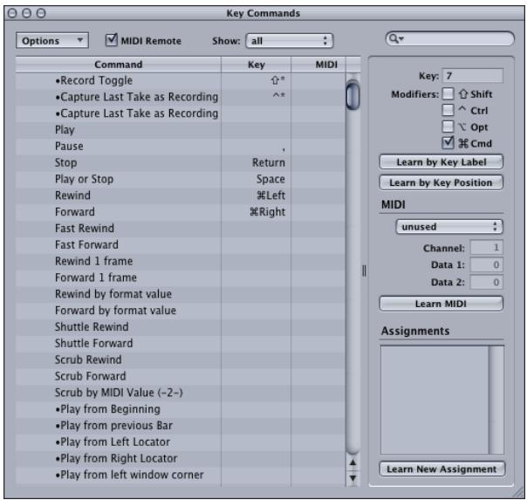Select the Rewind 1 frame command
Screen dimensions: 527x500
pos(180,261)
